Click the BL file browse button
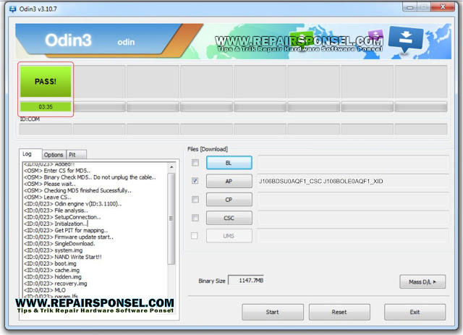Viewport: 463px width, 335px height. [229, 163]
